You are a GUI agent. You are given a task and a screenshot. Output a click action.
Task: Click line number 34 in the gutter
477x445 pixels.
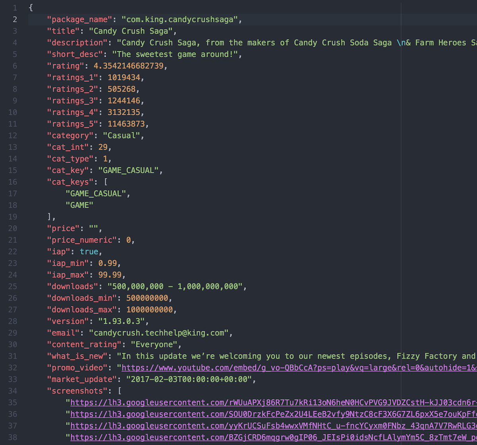pos(12,391)
